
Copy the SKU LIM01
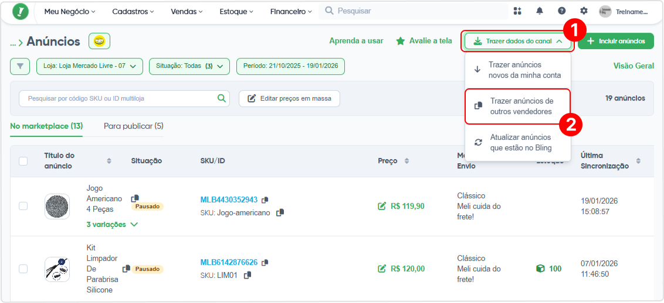coord(248,275)
